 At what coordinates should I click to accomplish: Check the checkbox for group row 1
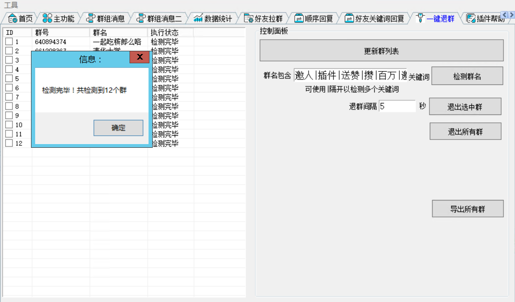(x=9, y=42)
